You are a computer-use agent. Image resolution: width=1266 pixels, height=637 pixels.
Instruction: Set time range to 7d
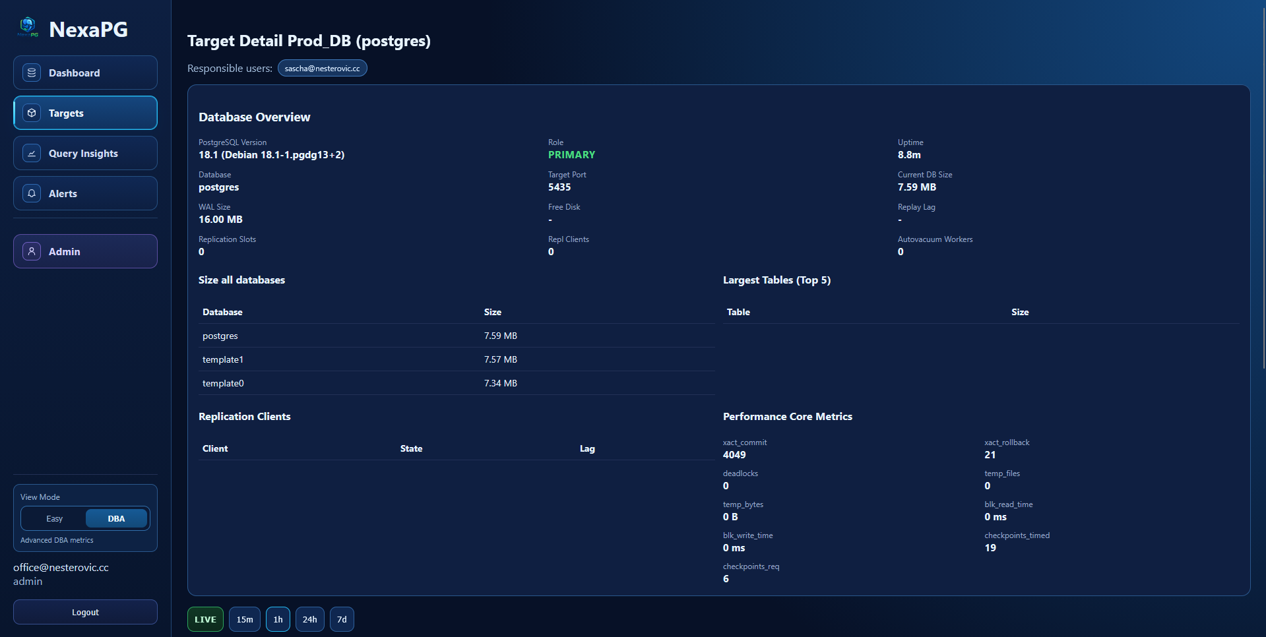342,619
